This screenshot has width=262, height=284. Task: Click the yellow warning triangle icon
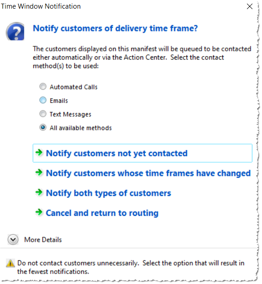click(x=10, y=263)
